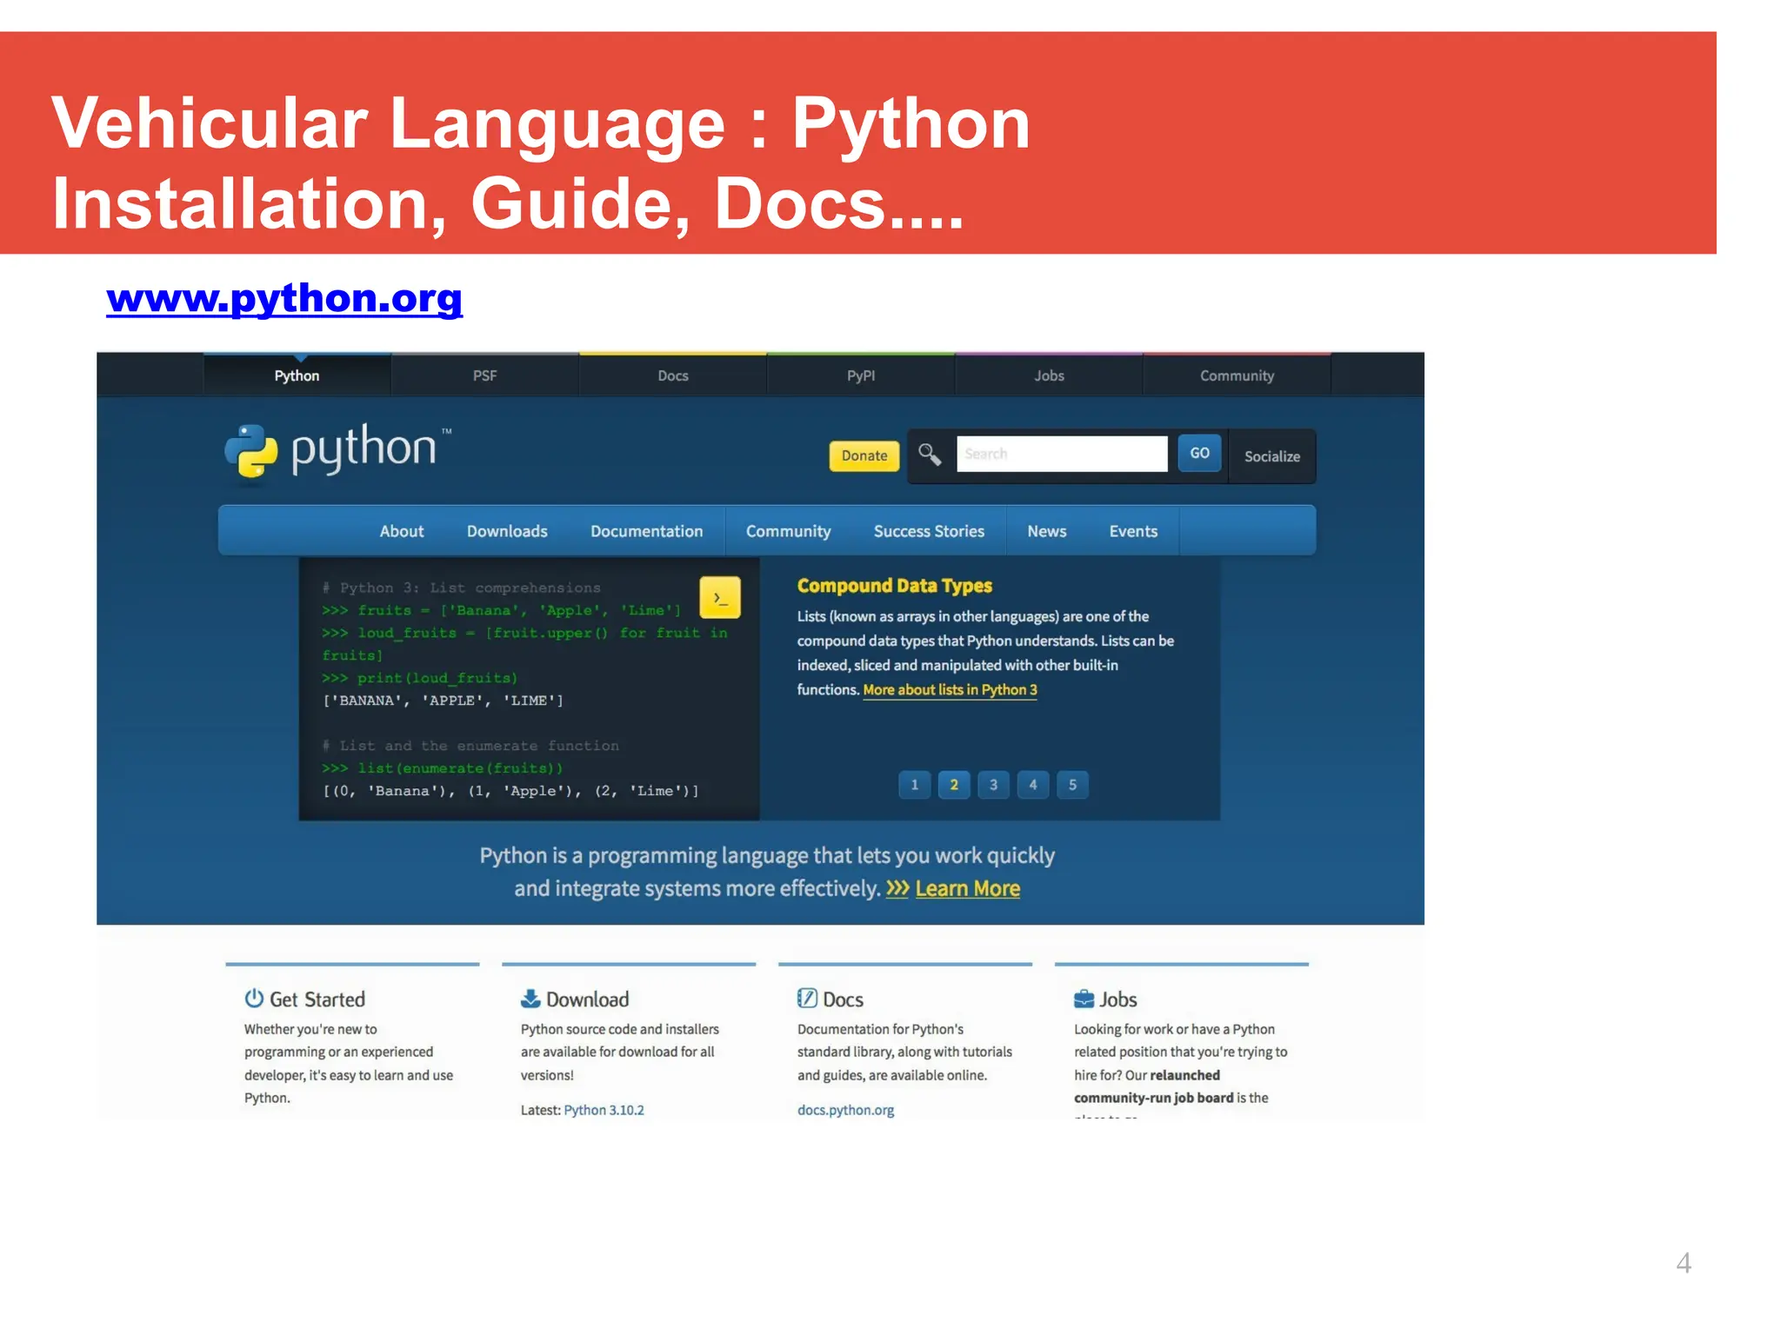The image size is (1781, 1335).
Task: Focus the Search input field
Action: click(1062, 454)
